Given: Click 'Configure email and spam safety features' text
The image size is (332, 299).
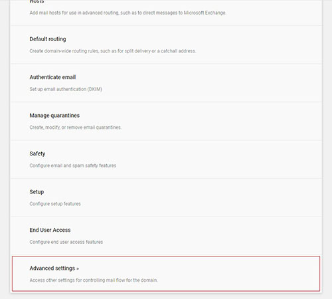Looking at the screenshot, I should 73,165.
